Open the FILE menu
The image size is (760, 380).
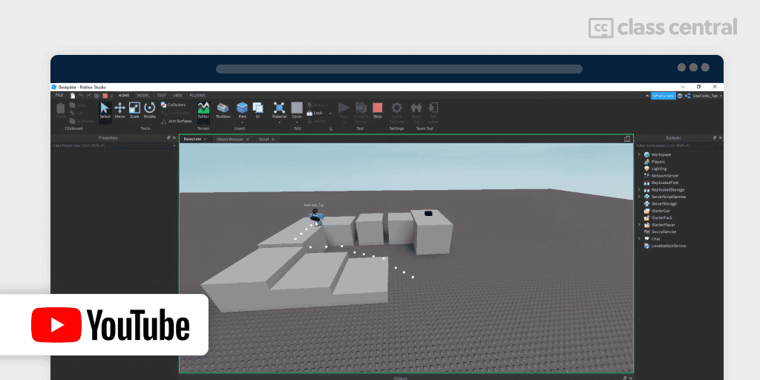point(59,96)
